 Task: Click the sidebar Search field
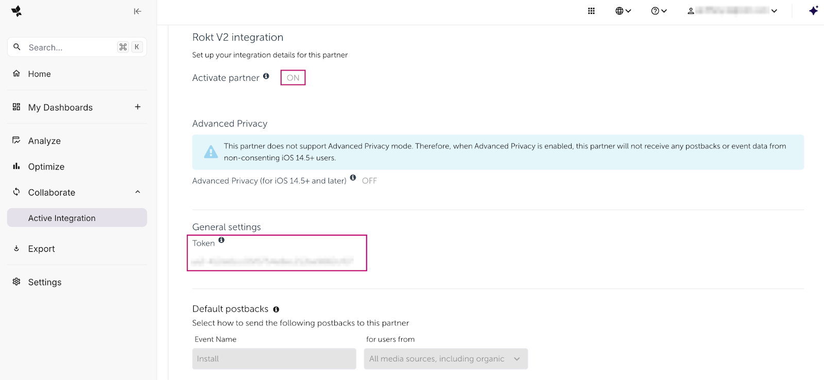(x=70, y=47)
